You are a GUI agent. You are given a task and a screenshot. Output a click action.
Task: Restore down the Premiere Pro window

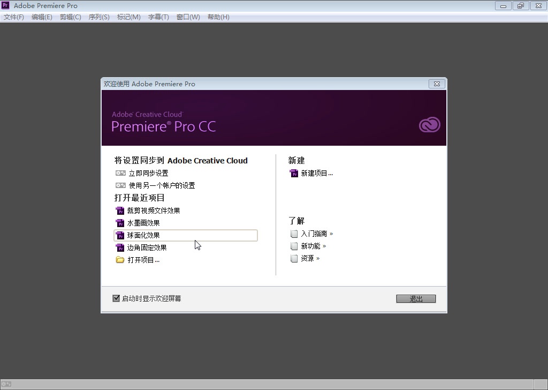coord(521,5)
